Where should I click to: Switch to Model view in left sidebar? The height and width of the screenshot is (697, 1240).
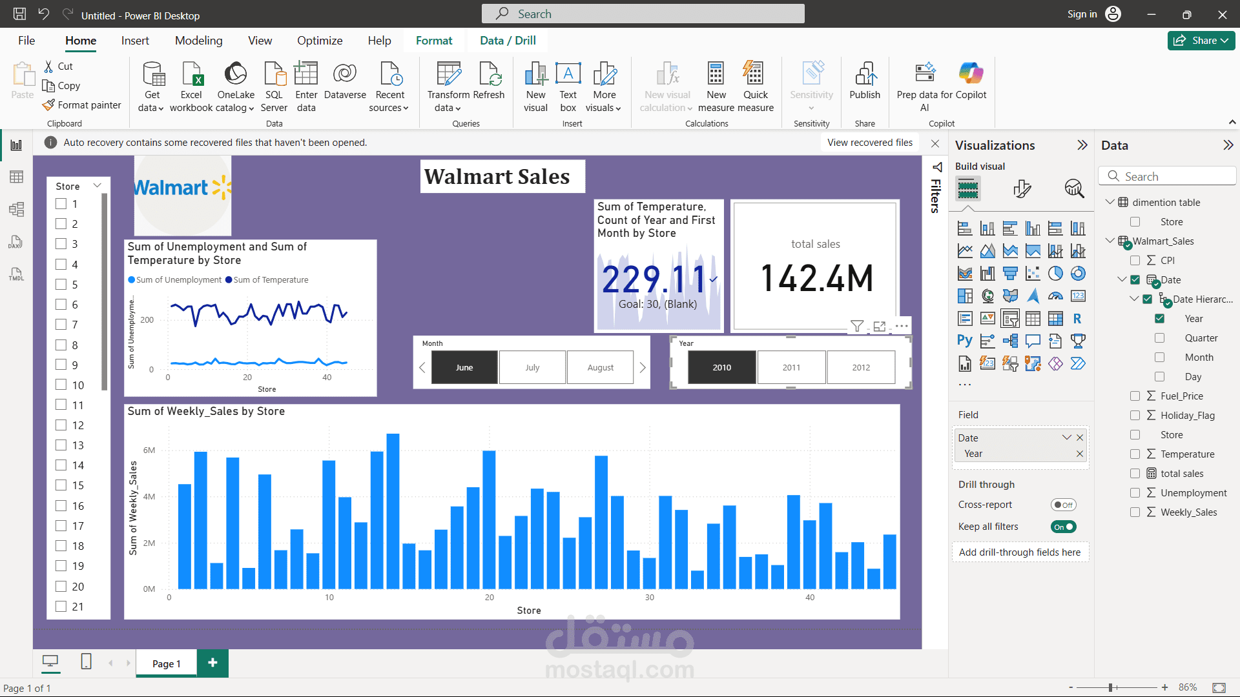pyautogui.click(x=16, y=209)
